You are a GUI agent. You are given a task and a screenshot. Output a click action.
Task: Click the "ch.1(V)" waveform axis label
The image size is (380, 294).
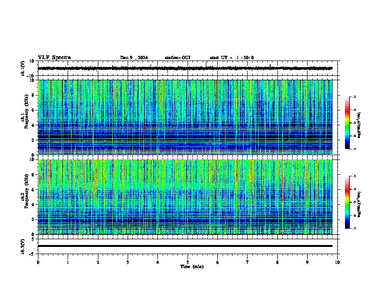(23, 68)
